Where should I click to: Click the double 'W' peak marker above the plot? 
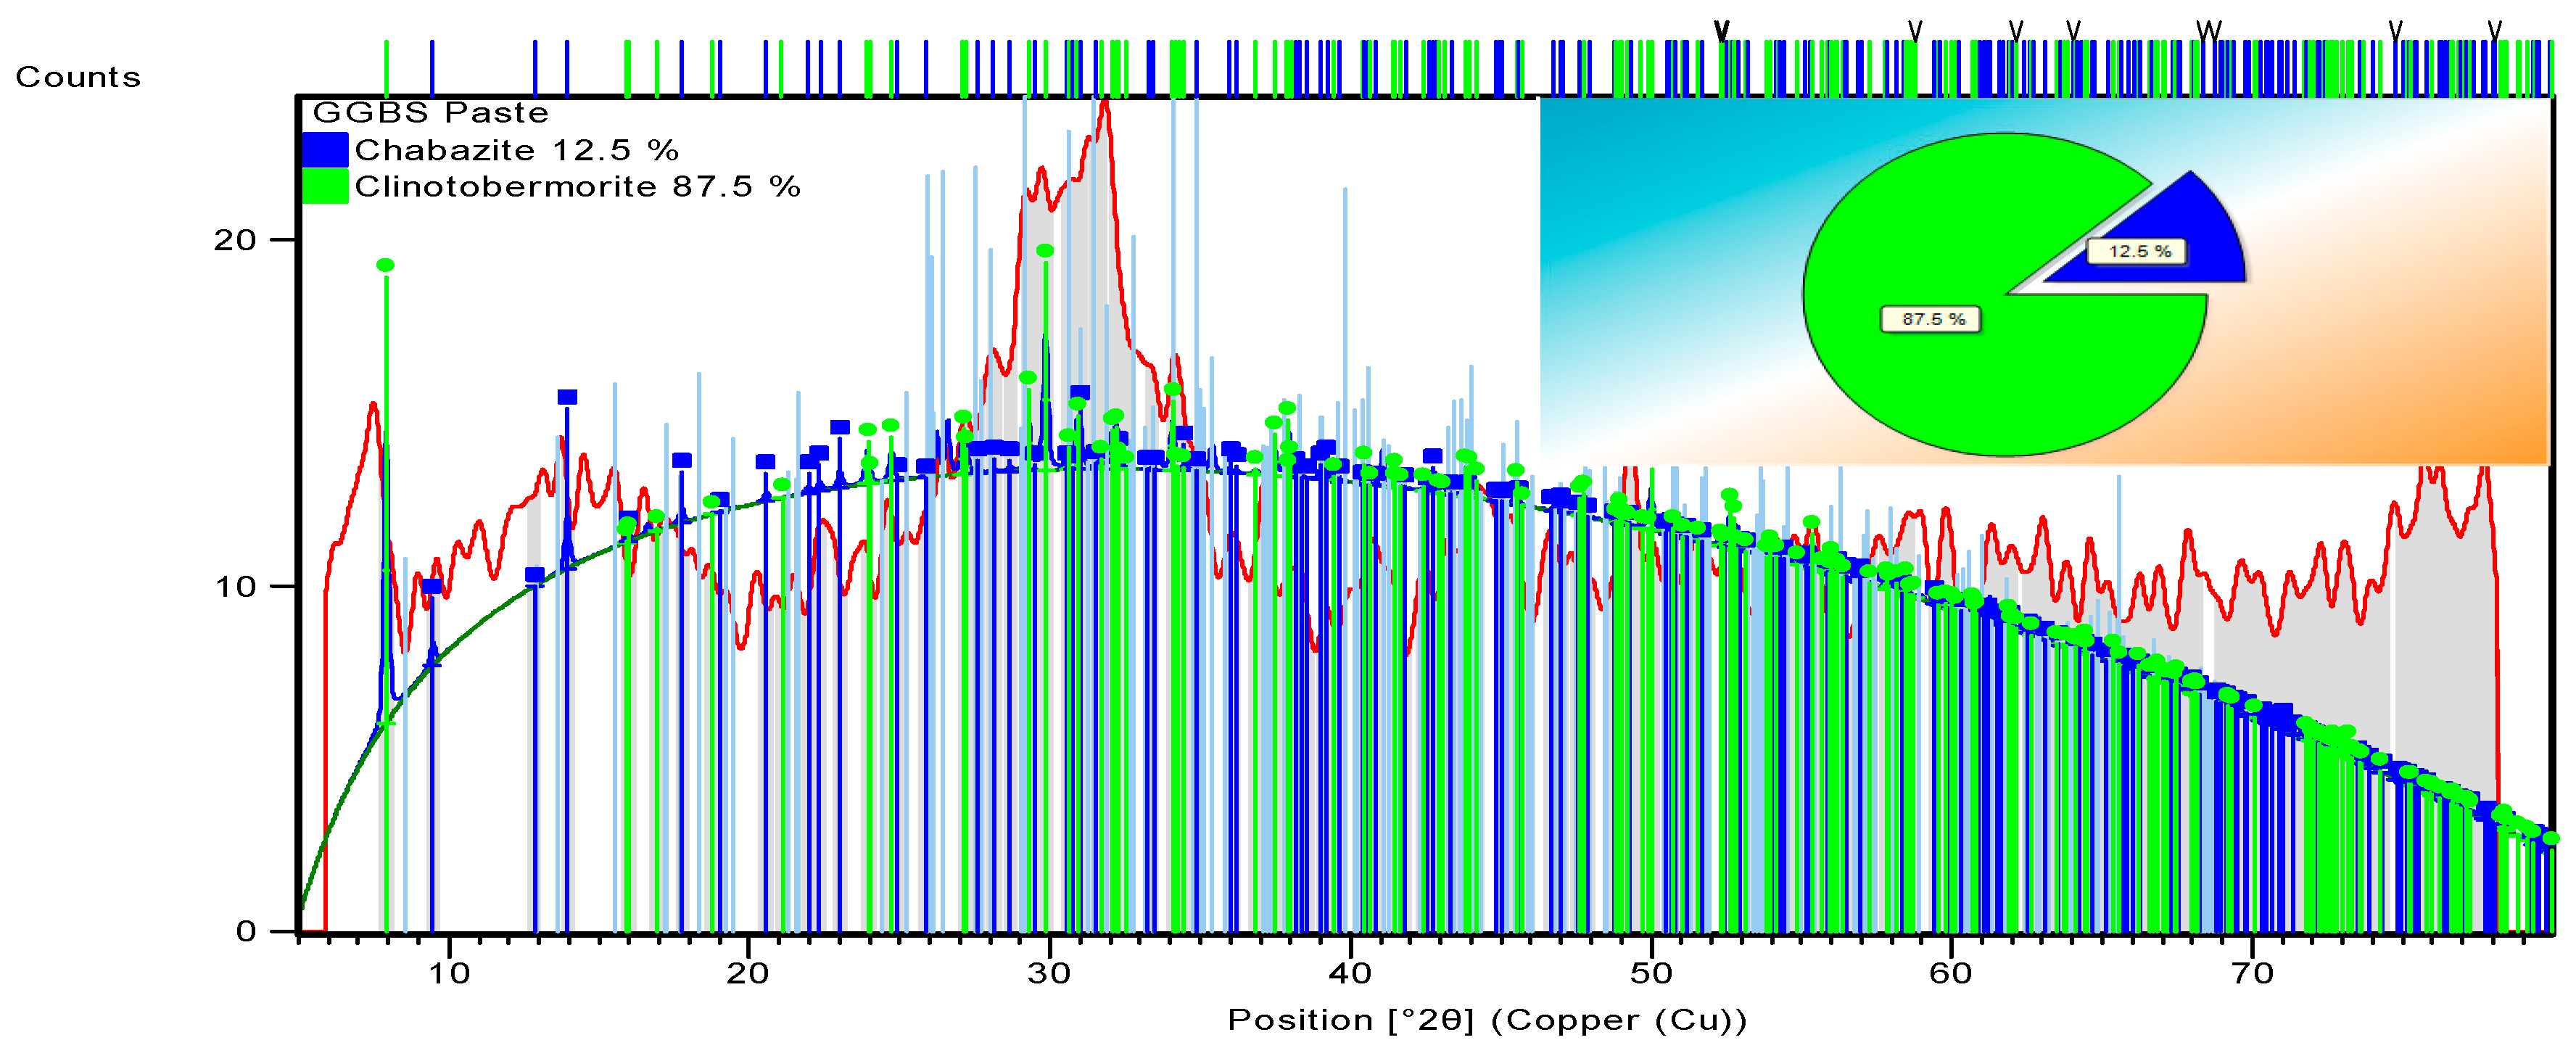point(2209,31)
